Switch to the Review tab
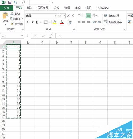The image size is (133, 139). 78,8
